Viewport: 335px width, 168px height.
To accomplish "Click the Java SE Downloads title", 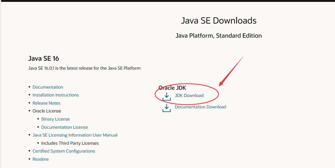I will pos(219,21).
